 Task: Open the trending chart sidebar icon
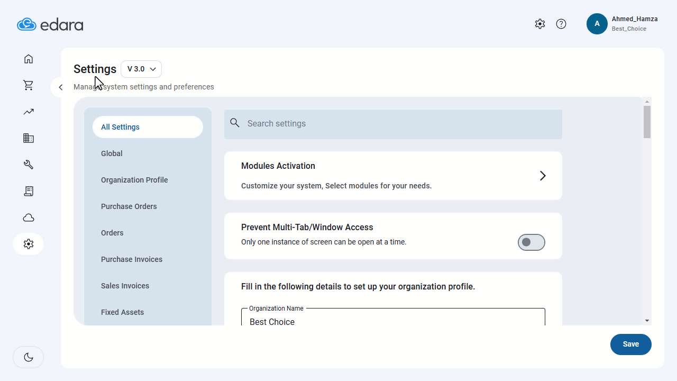click(x=29, y=112)
